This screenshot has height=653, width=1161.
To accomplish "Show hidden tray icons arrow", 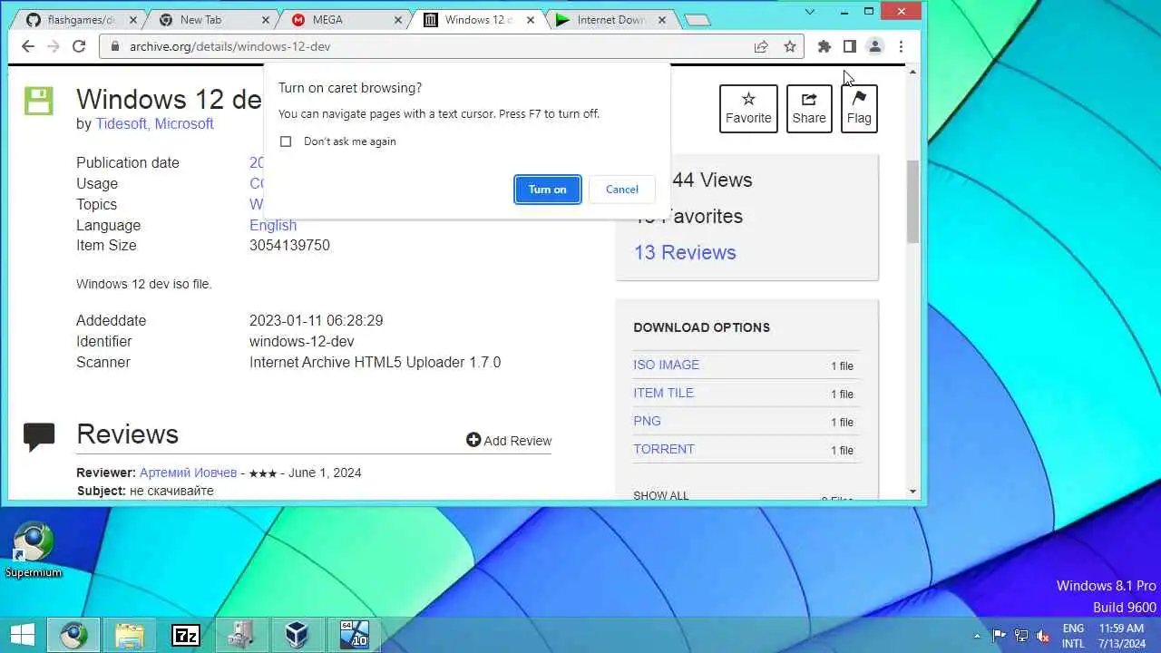I will 977,636.
